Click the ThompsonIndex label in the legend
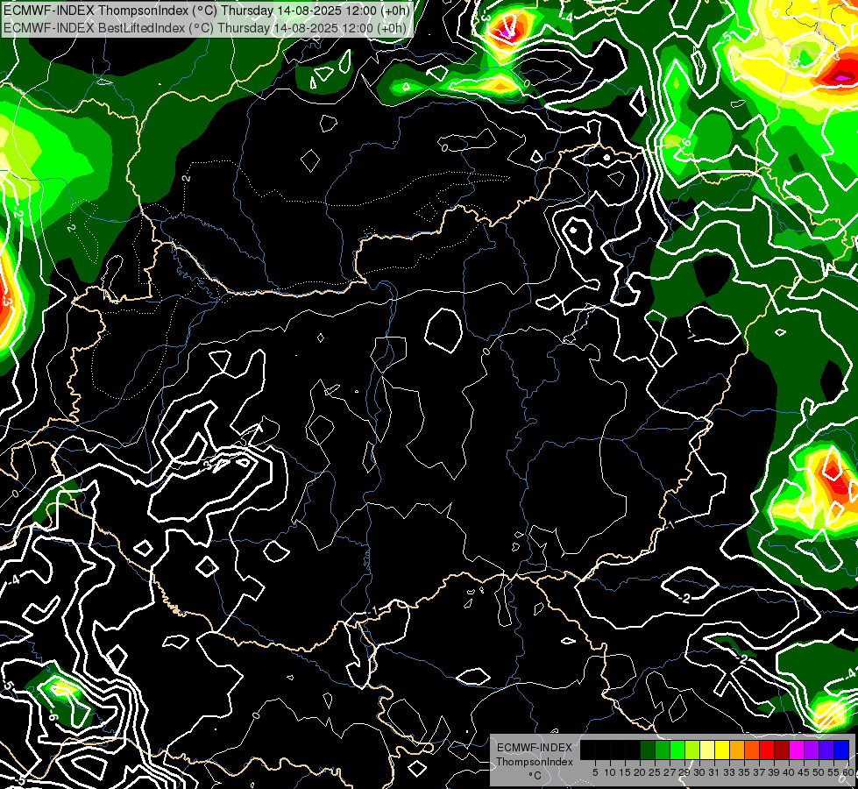This screenshot has width=858, height=789. (535, 762)
